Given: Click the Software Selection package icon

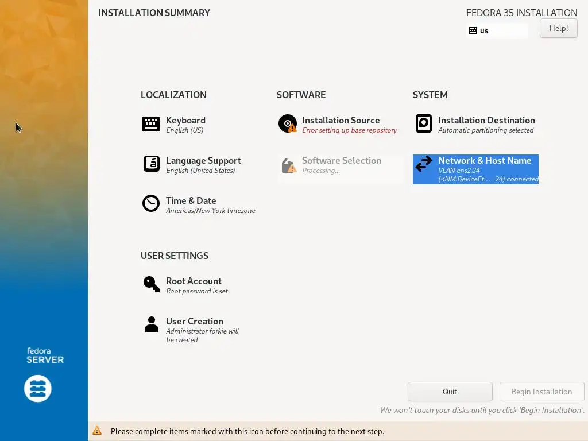Looking at the screenshot, I should [x=289, y=165].
